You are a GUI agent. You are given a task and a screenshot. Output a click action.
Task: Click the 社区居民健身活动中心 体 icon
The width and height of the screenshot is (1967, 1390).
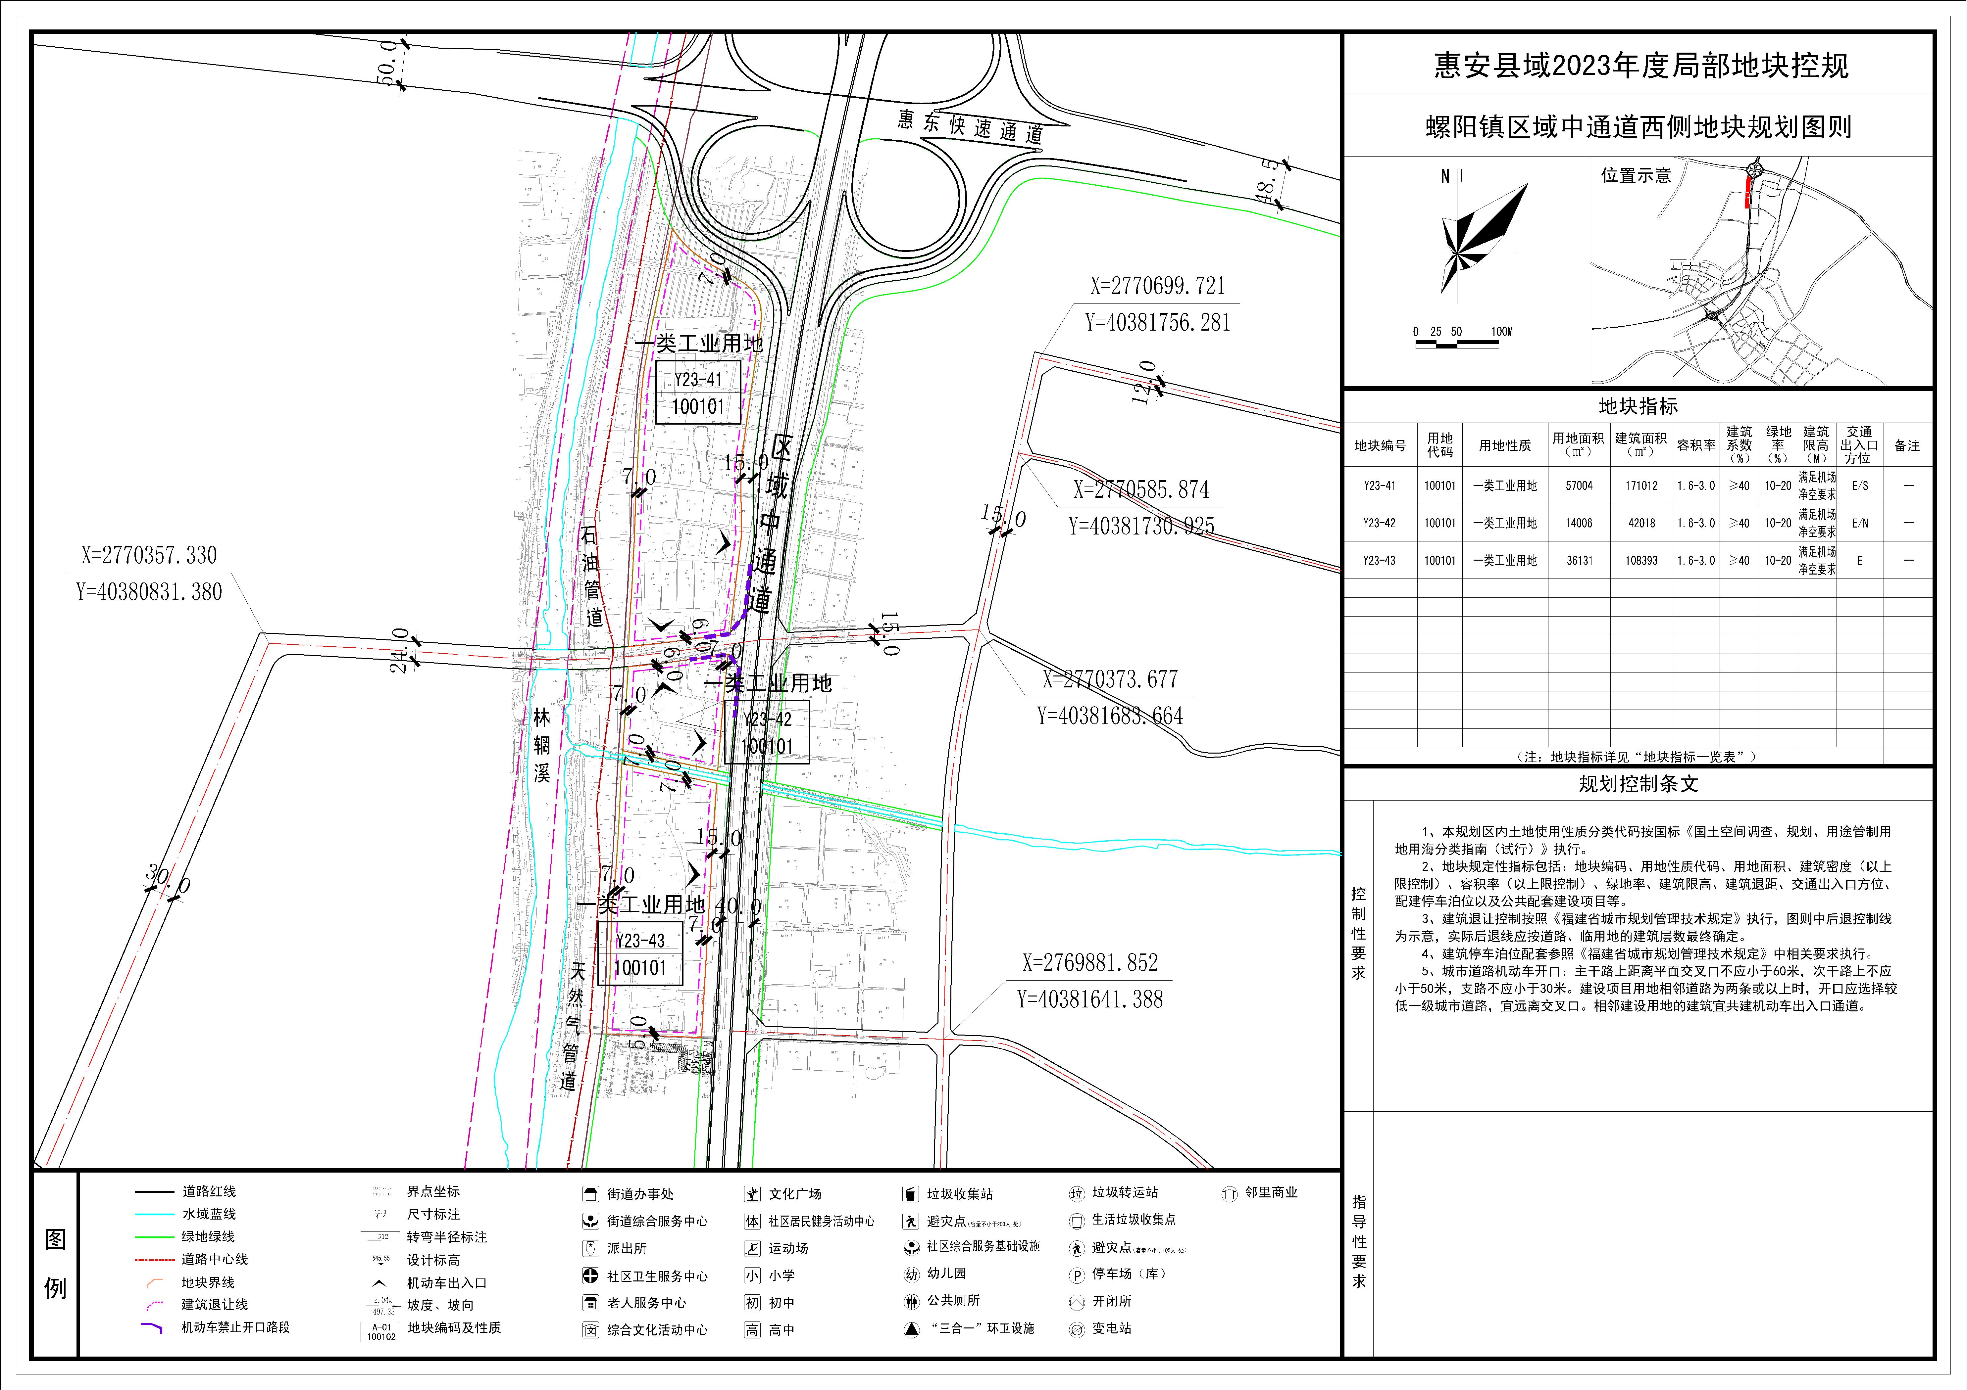click(751, 1221)
